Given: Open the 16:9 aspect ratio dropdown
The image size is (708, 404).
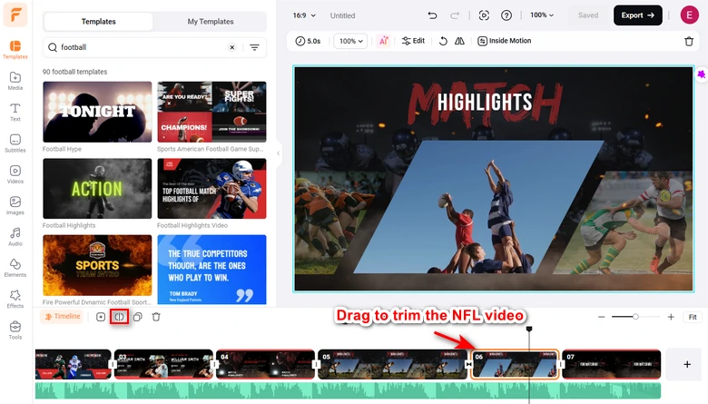Looking at the screenshot, I should [x=304, y=15].
